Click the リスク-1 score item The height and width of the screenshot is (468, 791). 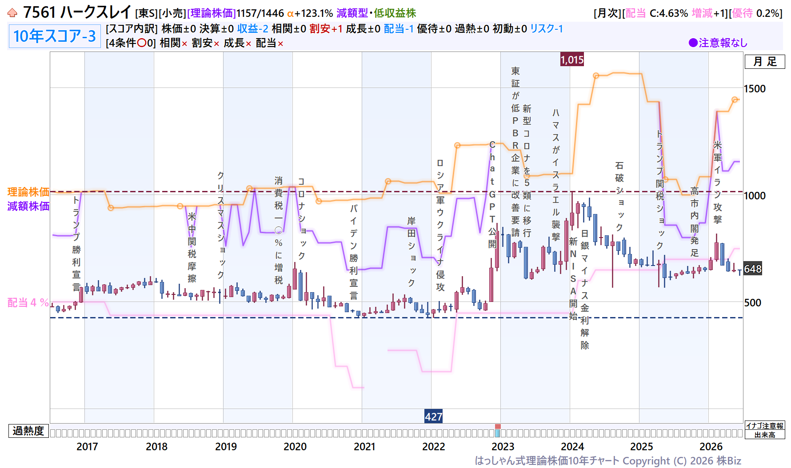pos(547,29)
